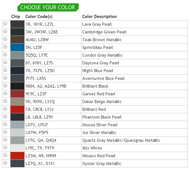Image resolution: width=190 pixels, height=169 pixels.
Task: Click the Brilliant Red color chip
Action: [17, 109]
